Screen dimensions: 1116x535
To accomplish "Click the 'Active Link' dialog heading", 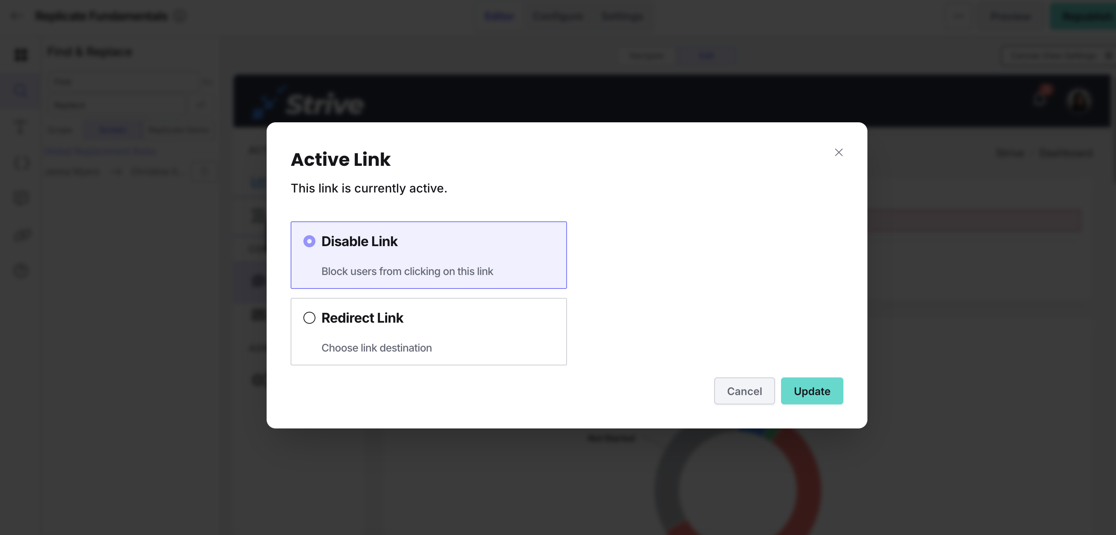I will coord(341,159).
